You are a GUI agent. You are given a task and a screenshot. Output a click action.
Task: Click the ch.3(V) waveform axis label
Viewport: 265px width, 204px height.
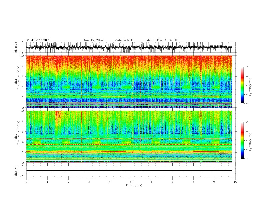pyautogui.click(x=16, y=171)
